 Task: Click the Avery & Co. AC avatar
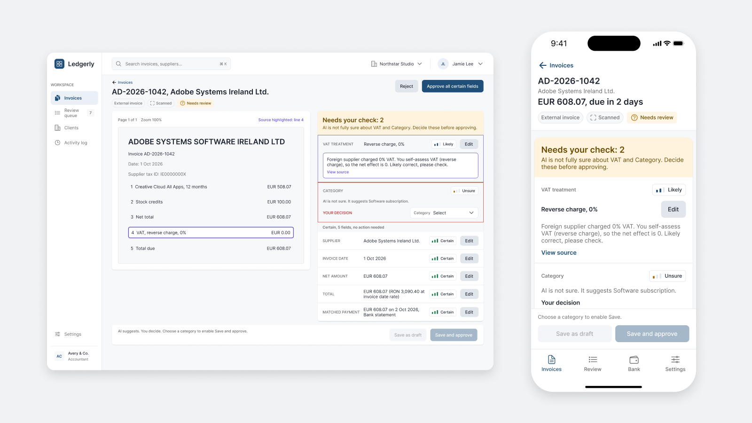coord(59,356)
